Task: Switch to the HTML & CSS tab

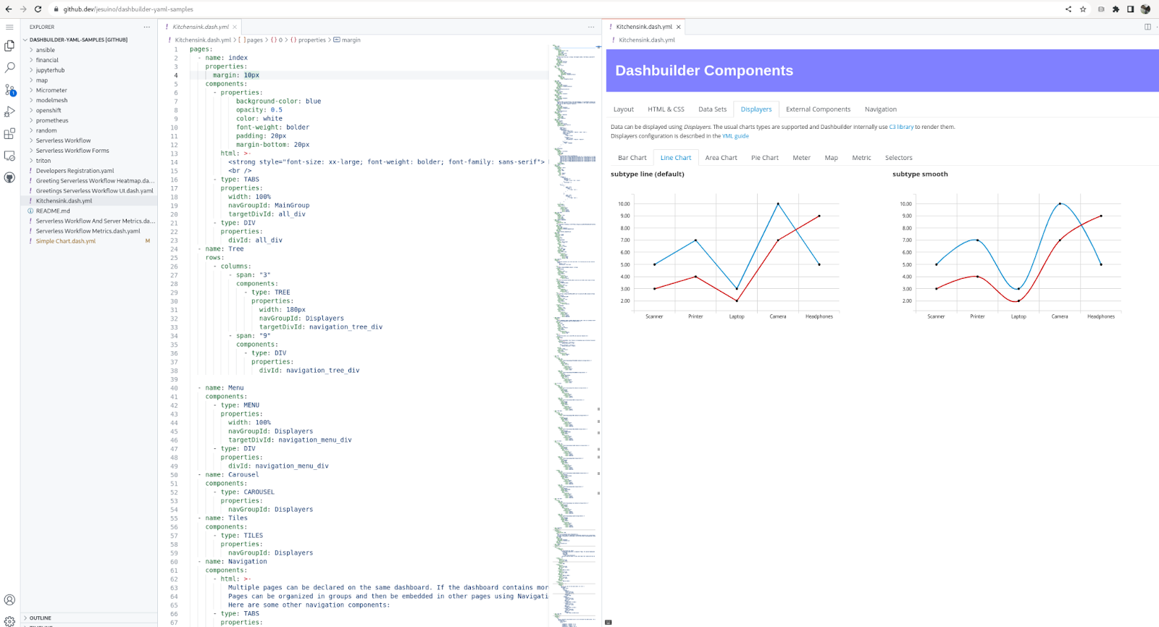Action: point(666,109)
